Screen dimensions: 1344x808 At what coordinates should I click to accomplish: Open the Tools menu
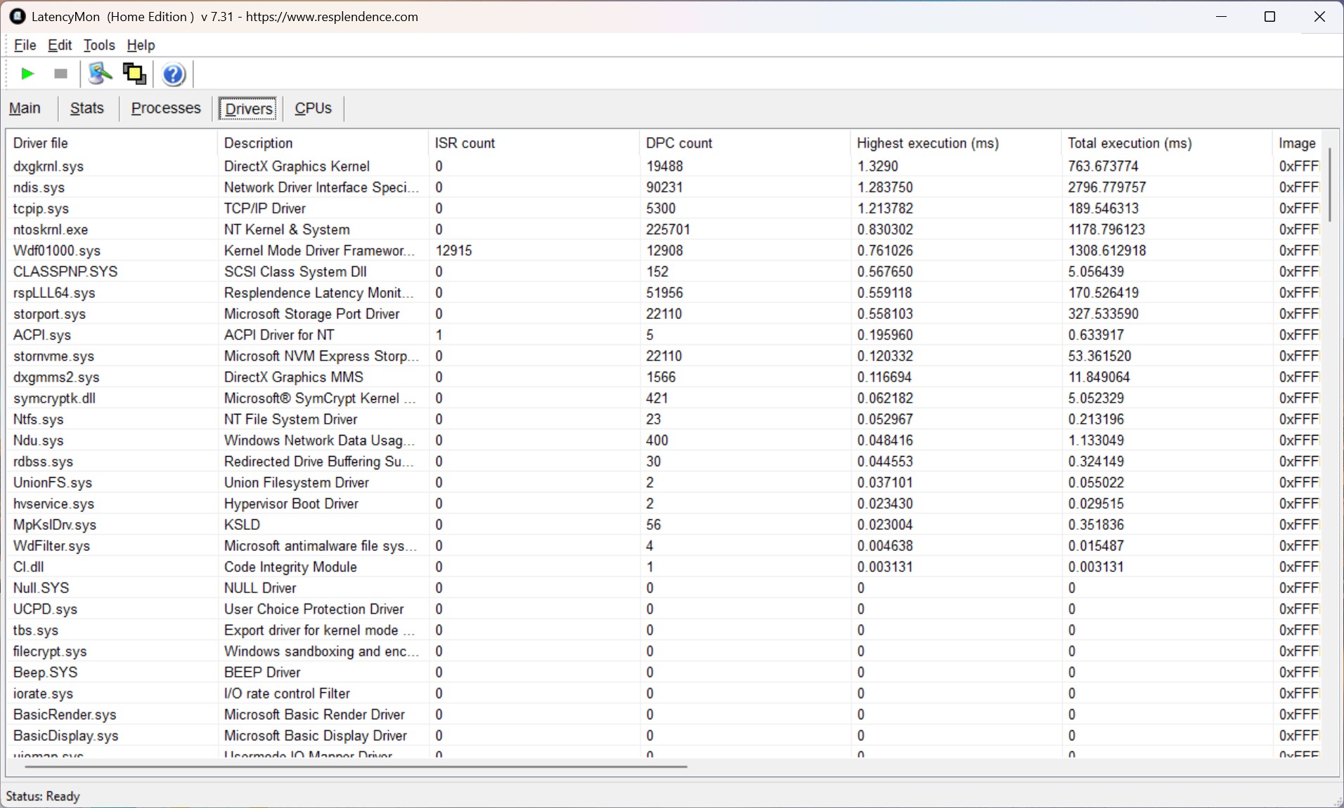coord(99,45)
